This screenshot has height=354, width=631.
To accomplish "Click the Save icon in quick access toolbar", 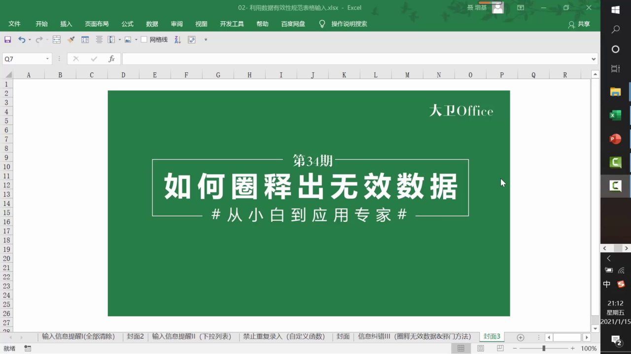I will (x=8, y=39).
